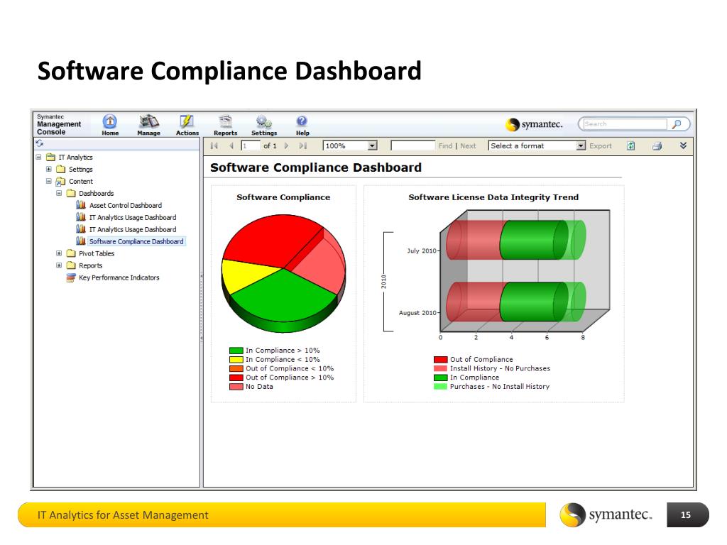
Task: Collapse the Dashboards folder
Action: (x=59, y=193)
